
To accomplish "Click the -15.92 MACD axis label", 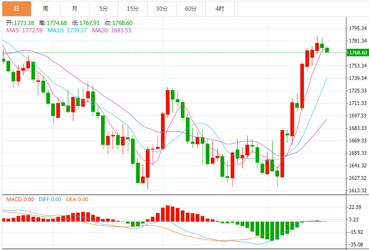I will [x=356, y=232].
